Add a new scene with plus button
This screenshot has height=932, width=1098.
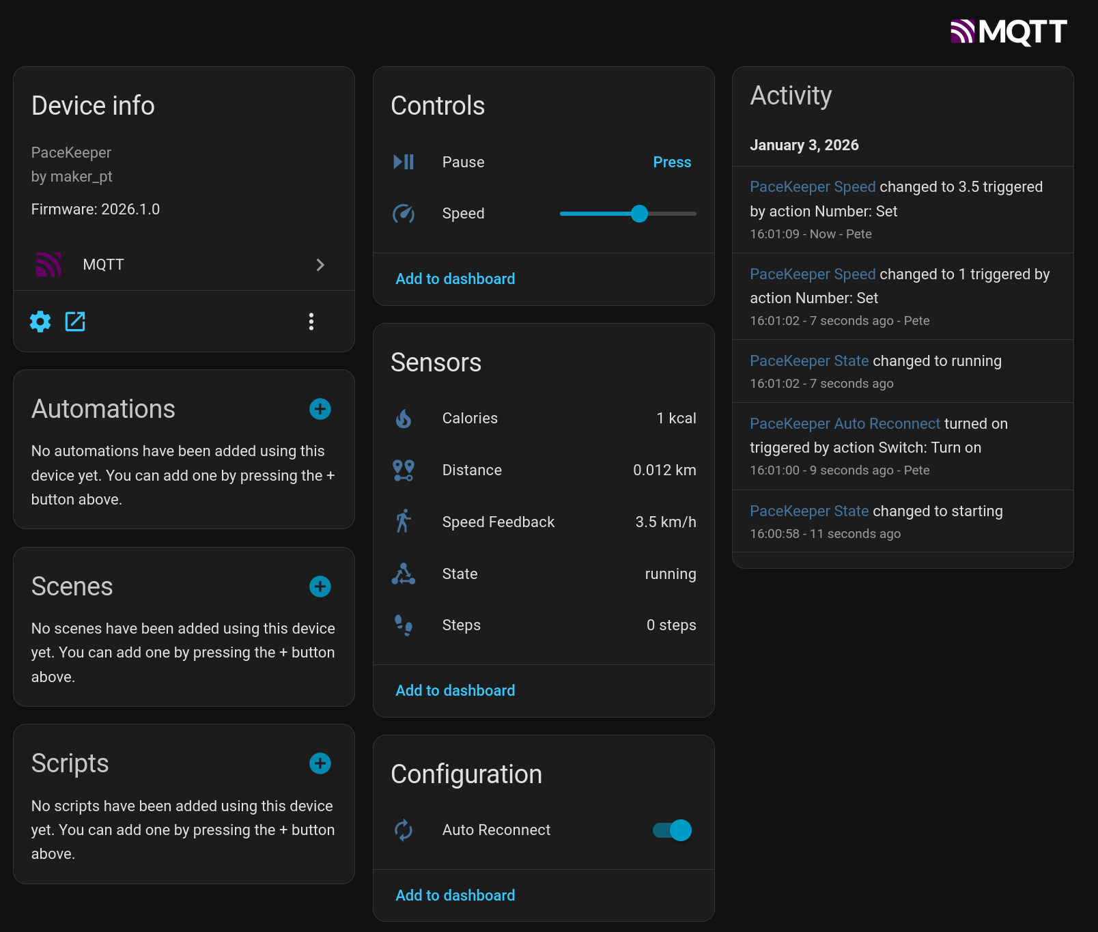320,587
